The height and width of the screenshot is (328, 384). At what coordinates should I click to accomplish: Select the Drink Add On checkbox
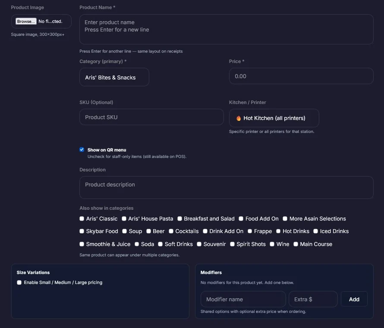(x=205, y=231)
